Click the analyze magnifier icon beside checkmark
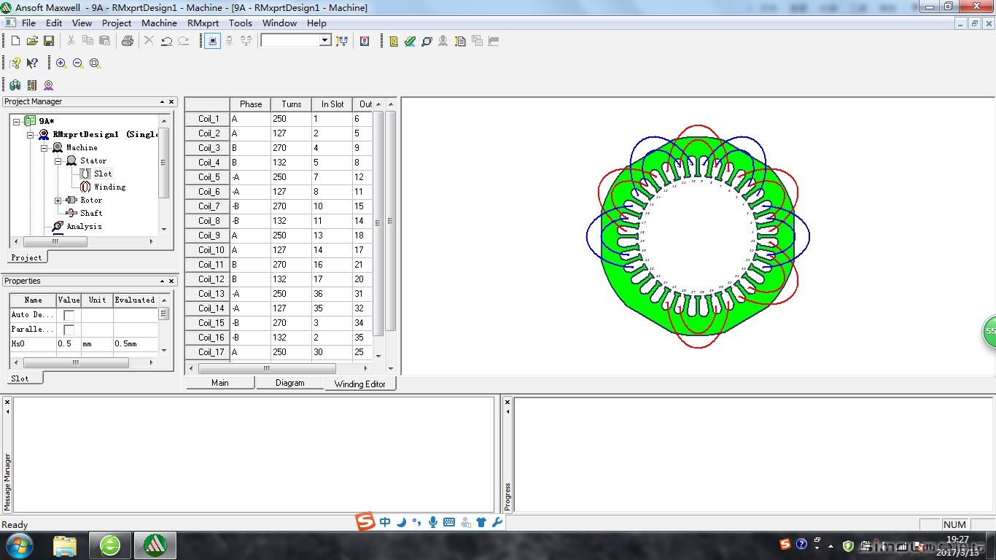Viewport: 996px width, 560px height. [427, 42]
